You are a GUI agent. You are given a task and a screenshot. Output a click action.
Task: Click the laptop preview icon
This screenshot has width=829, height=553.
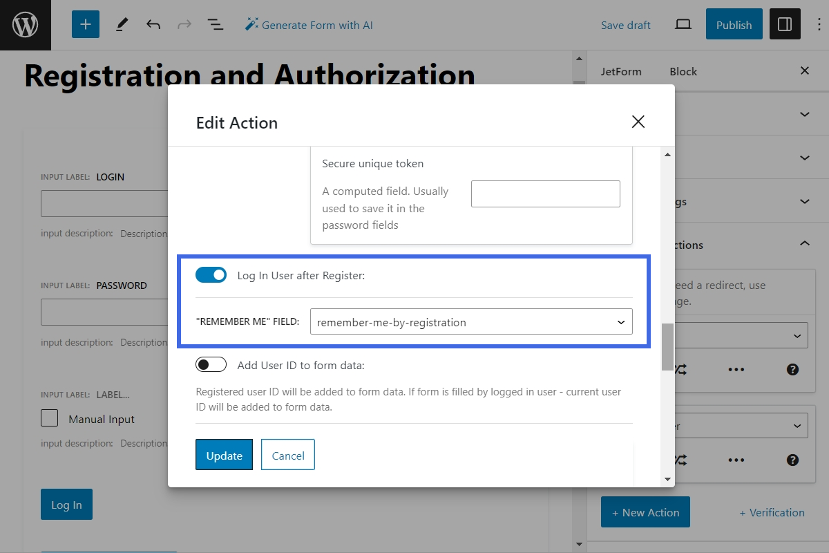tap(683, 25)
